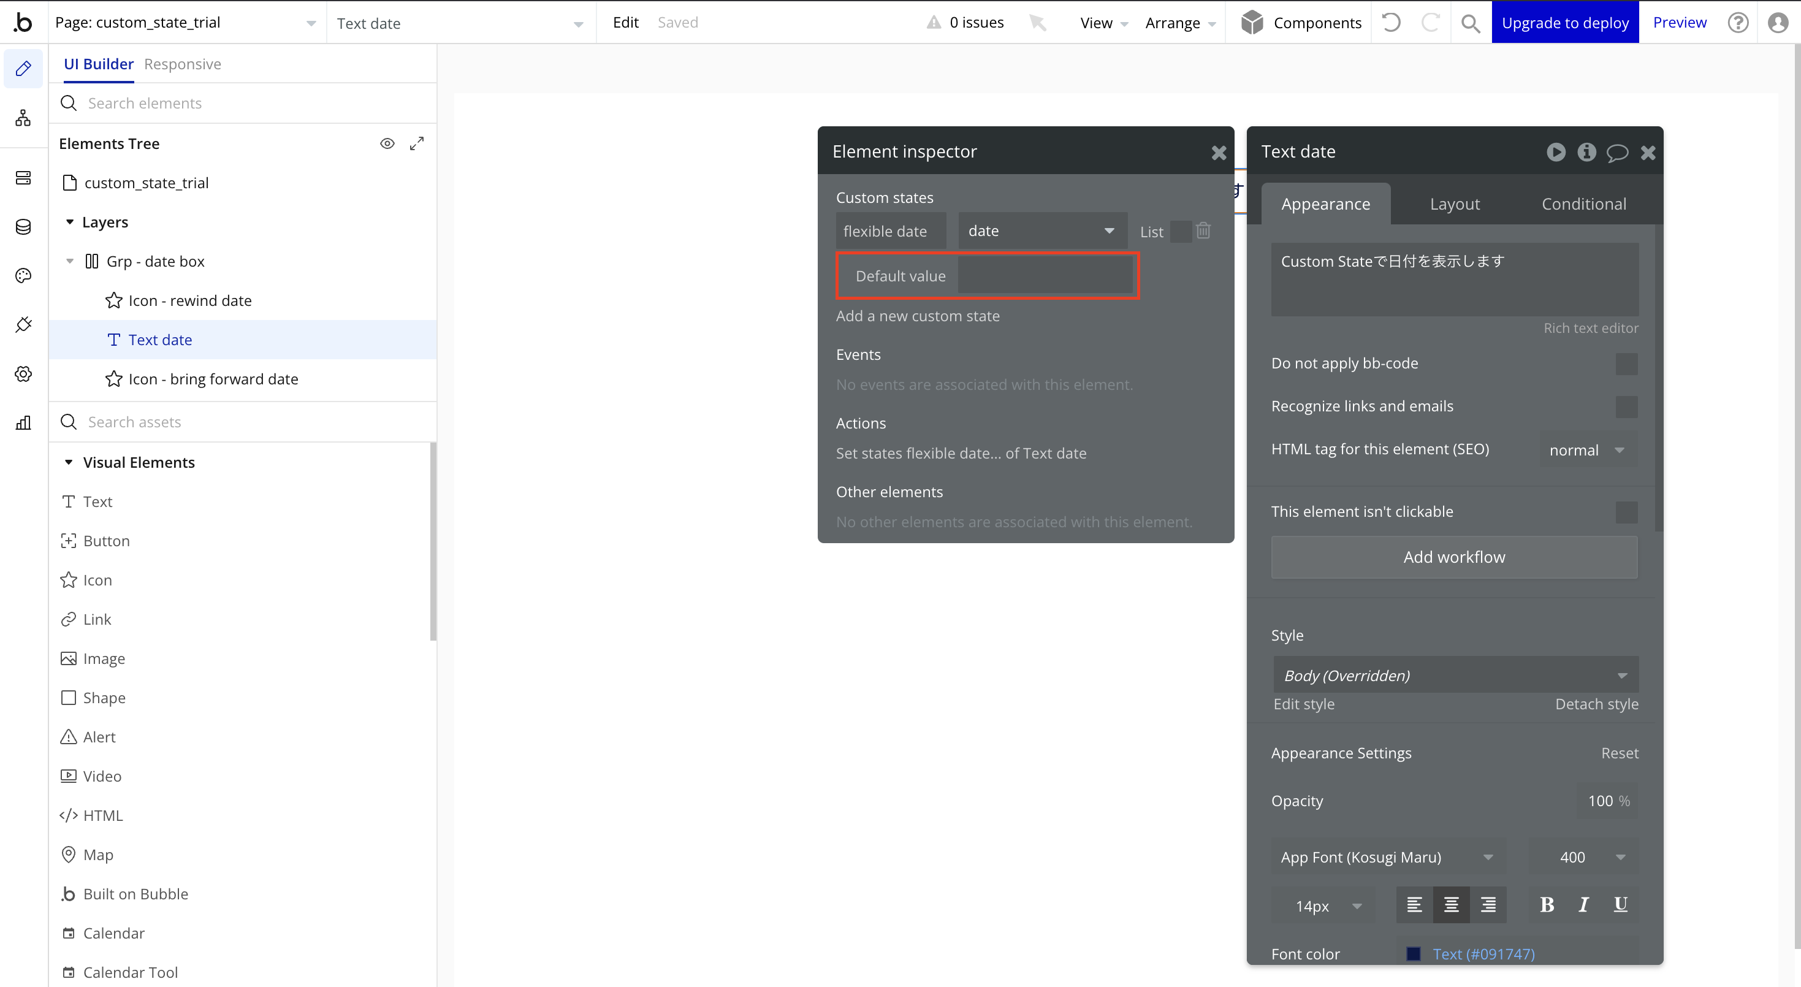Image resolution: width=1801 pixels, height=987 pixels.
Task: Enable the Do not apply bb-code toggle
Action: point(1628,364)
